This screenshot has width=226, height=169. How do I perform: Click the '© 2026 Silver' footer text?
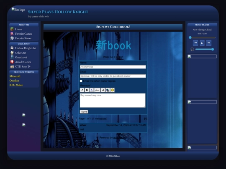113,156
